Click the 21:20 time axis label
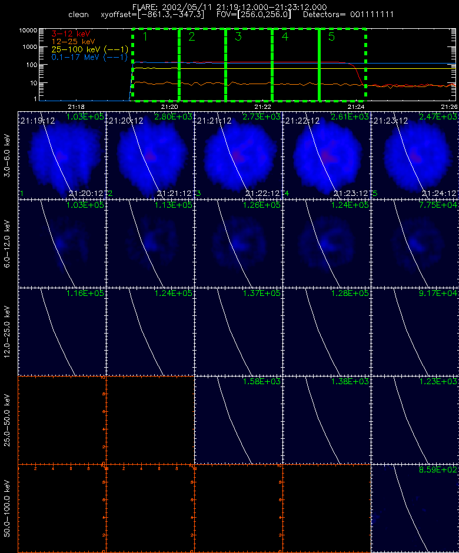 click(169, 106)
